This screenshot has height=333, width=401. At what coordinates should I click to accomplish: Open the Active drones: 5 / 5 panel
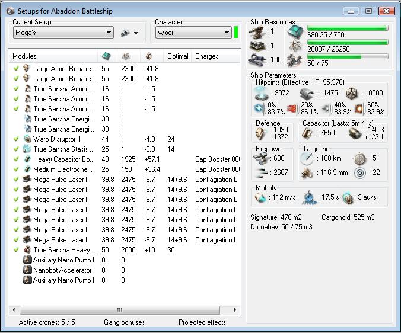click(47, 322)
